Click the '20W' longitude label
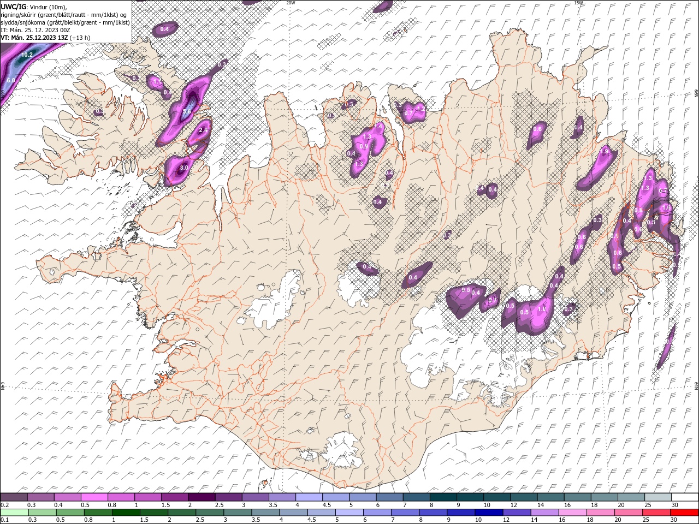The image size is (699, 524). click(291, 3)
